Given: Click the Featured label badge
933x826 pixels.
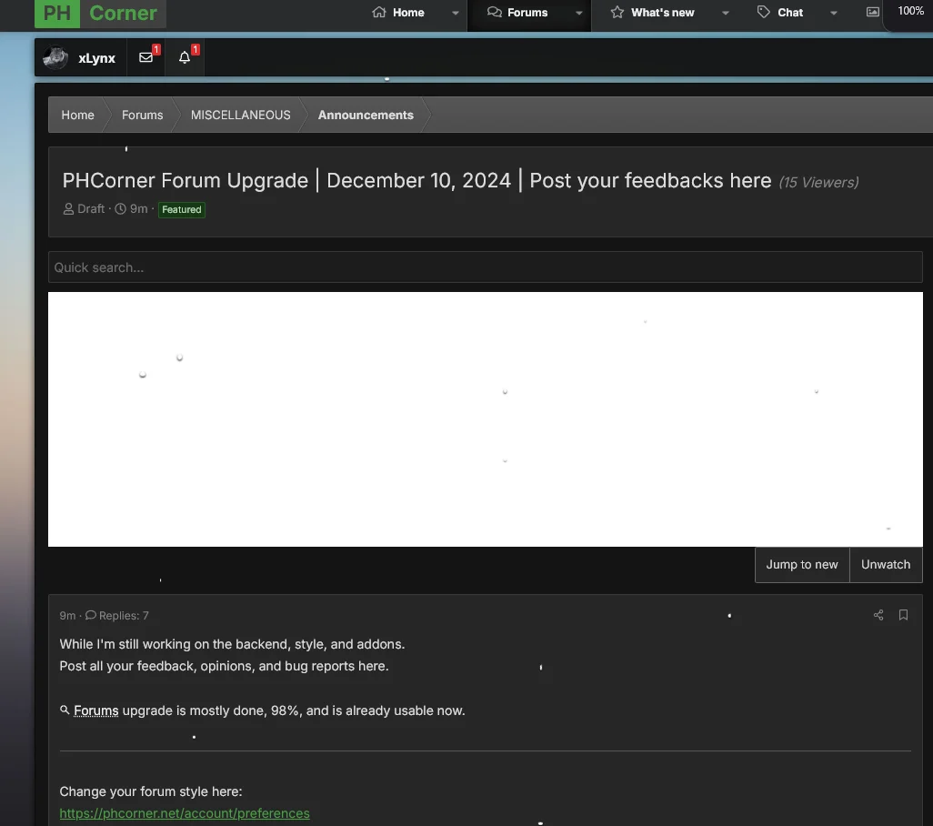Looking at the screenshot, I should (x=182, y=209).
